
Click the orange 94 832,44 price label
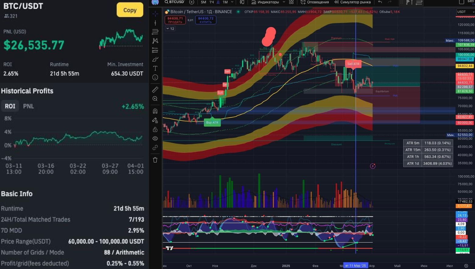[x=465, y=66]
